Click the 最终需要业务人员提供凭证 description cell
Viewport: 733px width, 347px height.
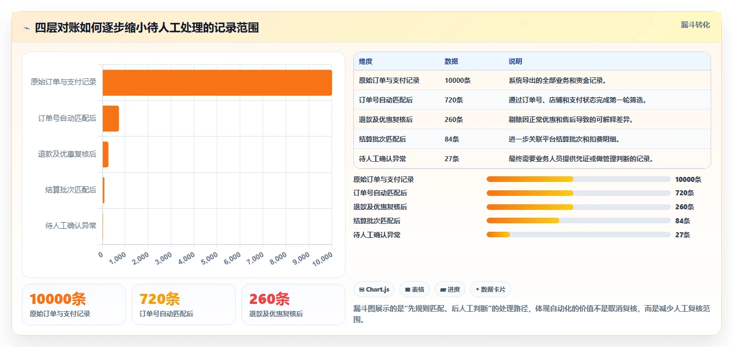click(581, 159)
